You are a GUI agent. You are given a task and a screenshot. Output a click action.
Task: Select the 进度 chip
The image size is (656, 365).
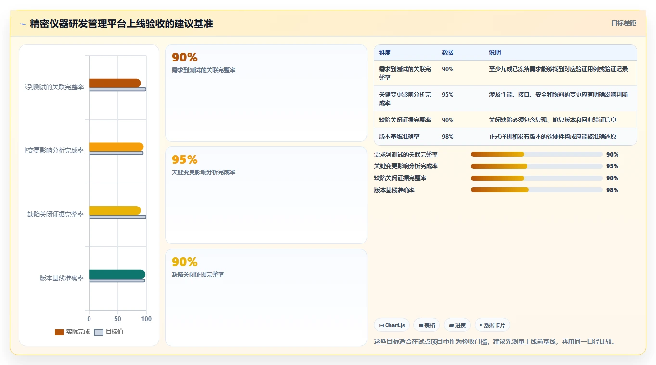click(x=457, y=325)
